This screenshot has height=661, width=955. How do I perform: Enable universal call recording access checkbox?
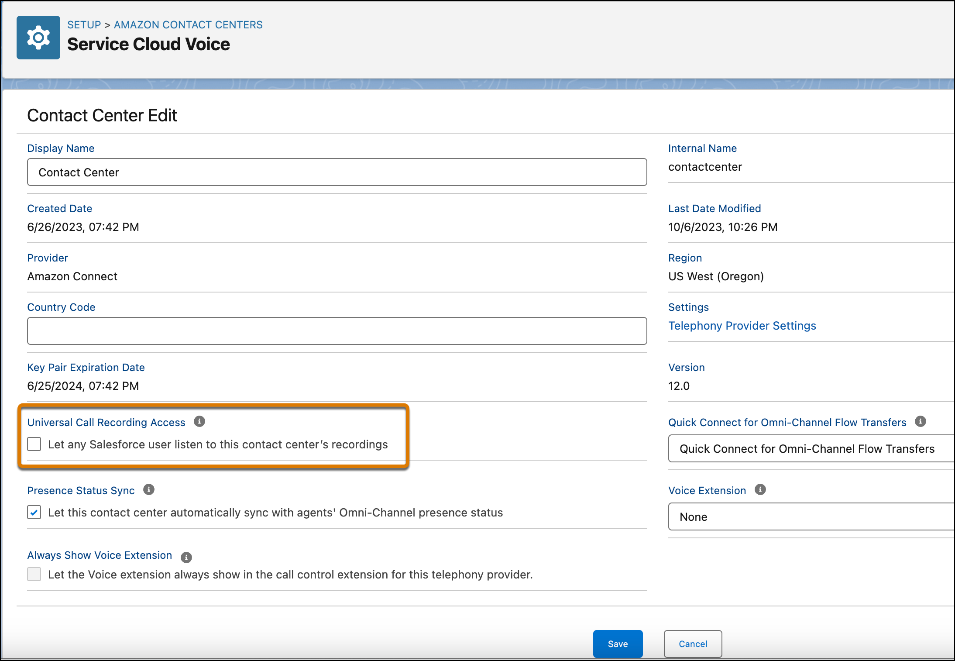click(34, 444)
